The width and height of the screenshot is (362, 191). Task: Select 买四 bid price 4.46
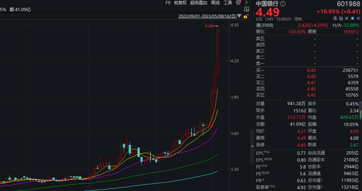click(x=311, y=89)
